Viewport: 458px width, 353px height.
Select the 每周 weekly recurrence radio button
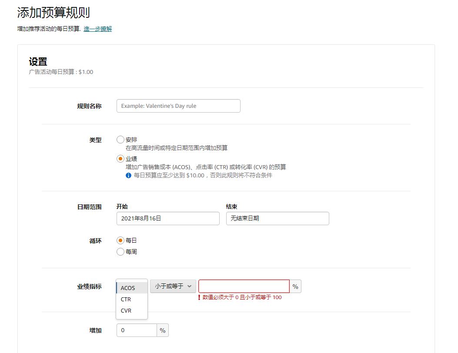pyautogui.click(x=120, y=252)
